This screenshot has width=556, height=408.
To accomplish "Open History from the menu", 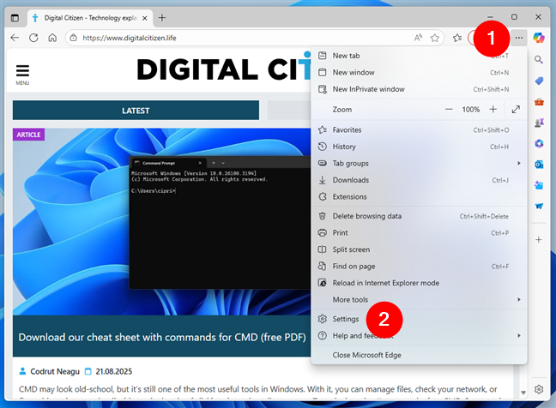I will (x=419, y=147).
